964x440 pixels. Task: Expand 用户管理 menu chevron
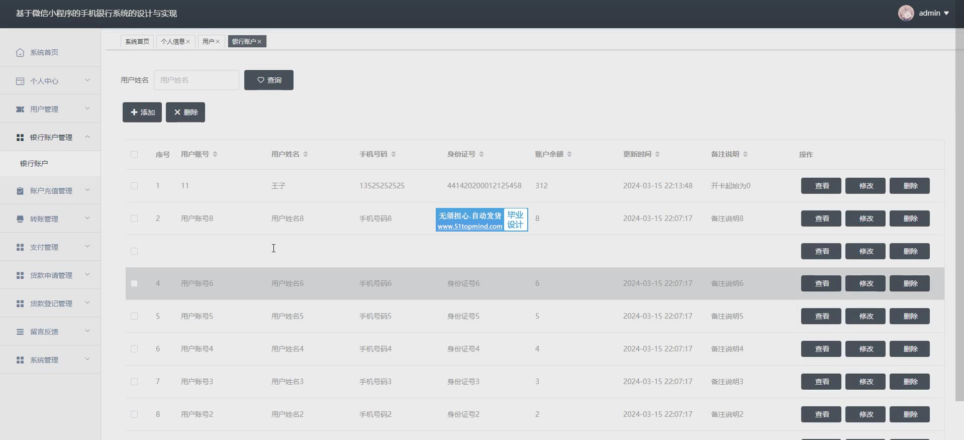click(x=87, y=108)
